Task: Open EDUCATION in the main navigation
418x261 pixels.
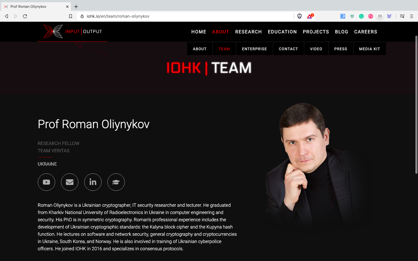Action: pos(282,32)
